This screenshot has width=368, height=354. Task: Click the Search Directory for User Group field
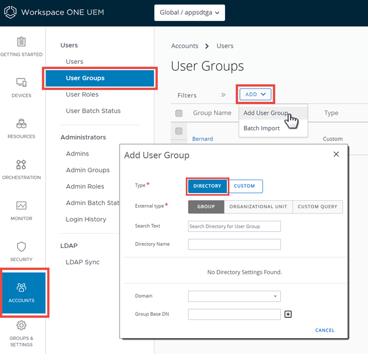coord(234,227)
